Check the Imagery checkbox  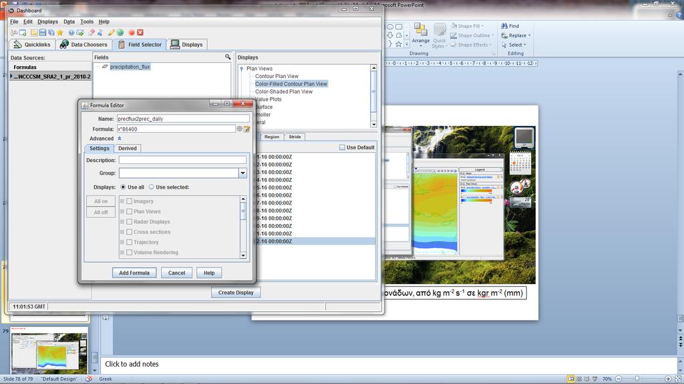(x=129, y=201)
